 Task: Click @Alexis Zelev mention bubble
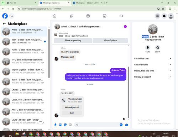118,70
